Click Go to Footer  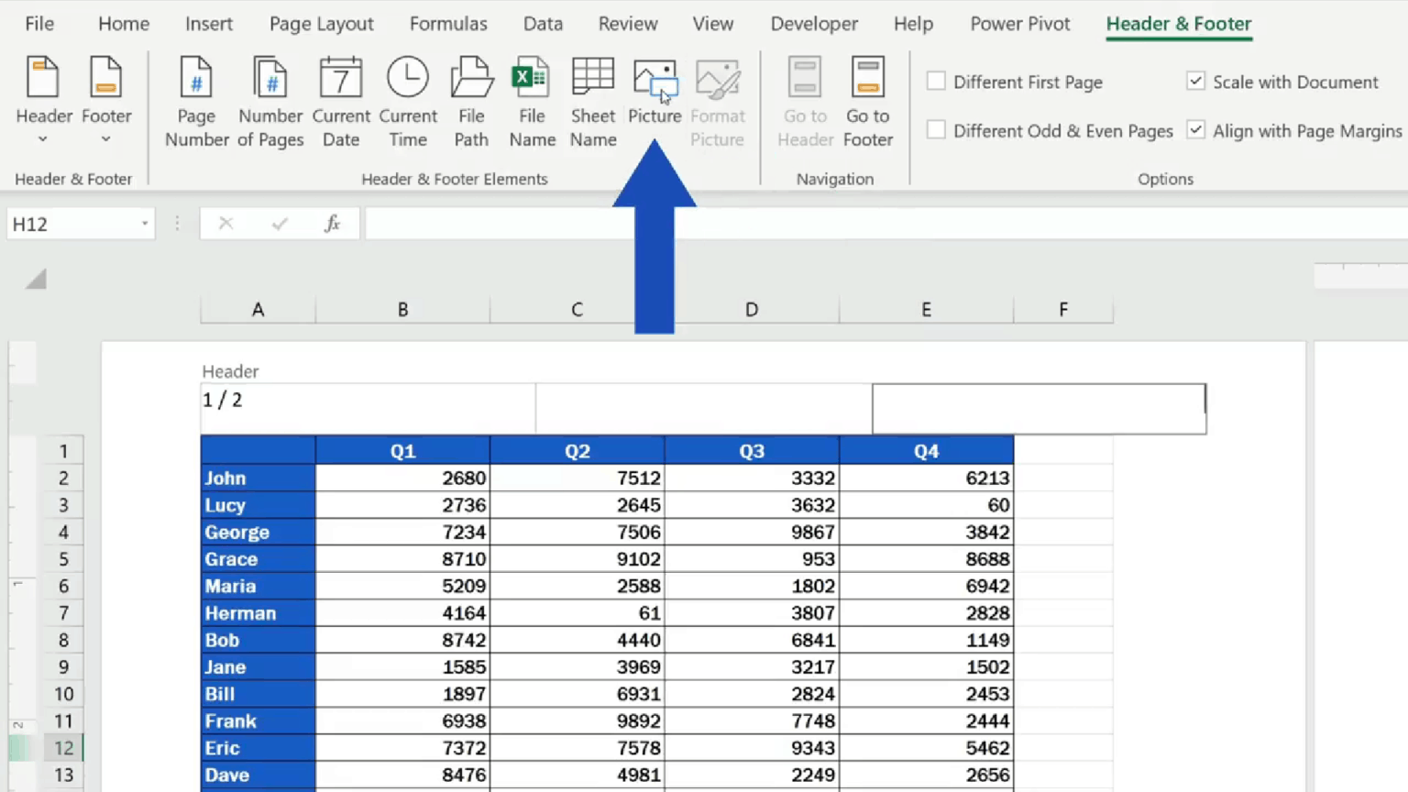pos(867,101)
